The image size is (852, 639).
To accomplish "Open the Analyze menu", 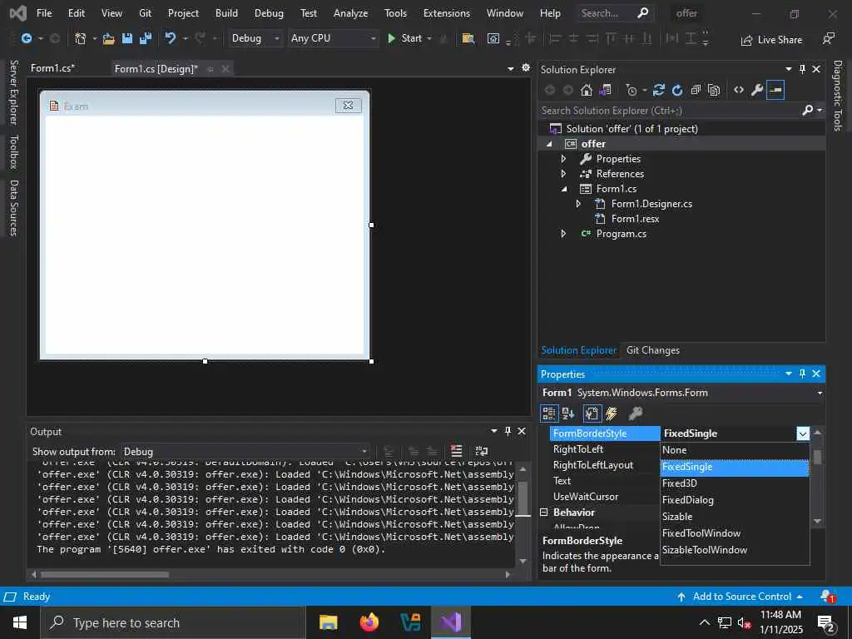I will coord(350,13).
